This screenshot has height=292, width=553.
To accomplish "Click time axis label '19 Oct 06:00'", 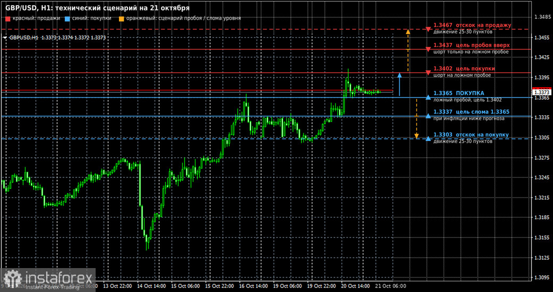I will click(287, 286).
